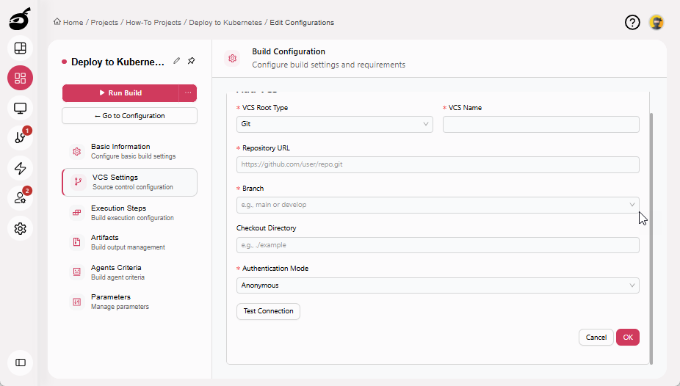Click the Basic Information gear icon
Viewport: 680px width, 386px height.
[x=77, y=151]
